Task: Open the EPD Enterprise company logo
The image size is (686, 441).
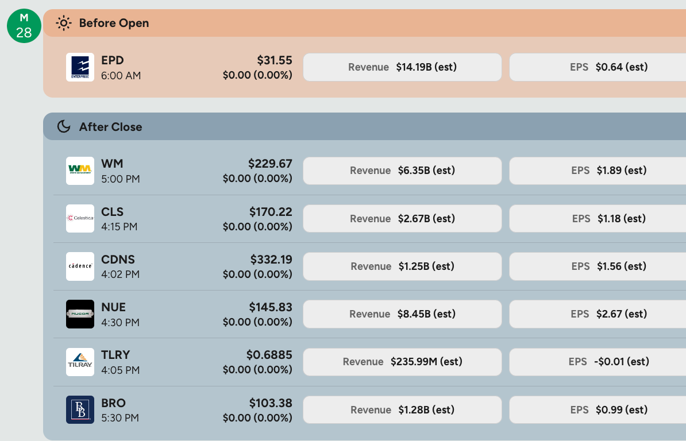Action: 80,67
